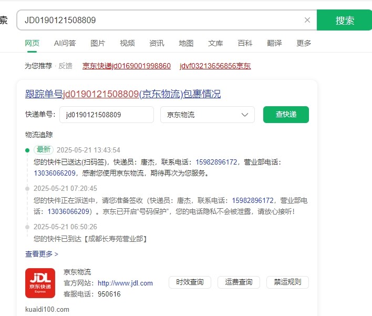
Task: Open suggestion jdvf03213656856京东
Action: pos(215,66)
